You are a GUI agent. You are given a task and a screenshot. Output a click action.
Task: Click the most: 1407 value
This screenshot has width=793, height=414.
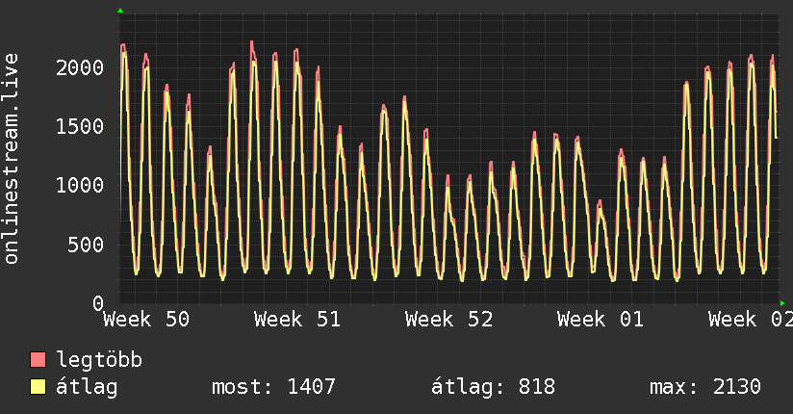(273, 387)
